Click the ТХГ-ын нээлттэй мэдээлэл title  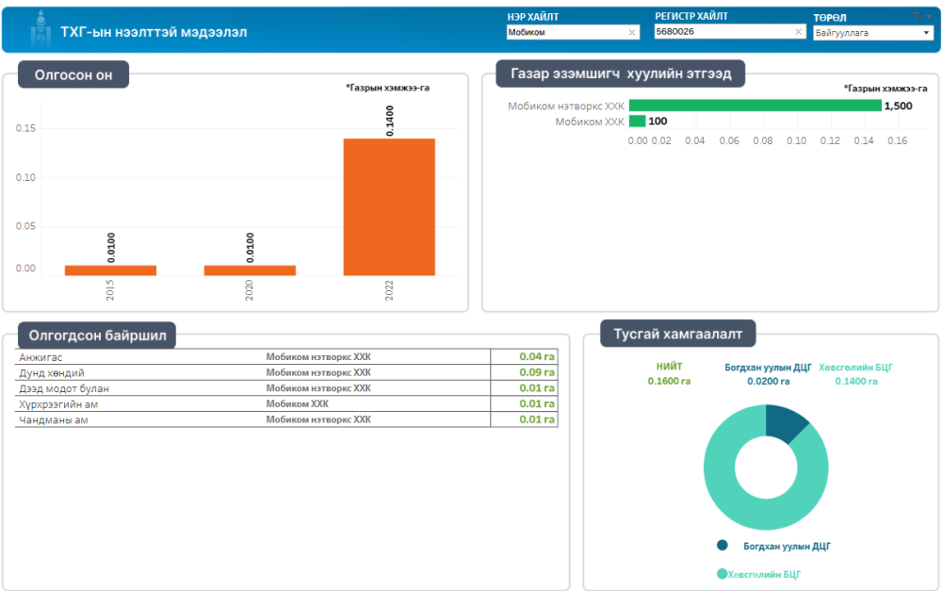[154, 32]
